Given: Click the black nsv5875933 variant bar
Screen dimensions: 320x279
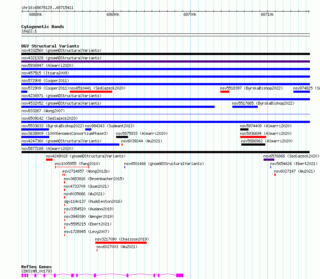Looking at the screenshot, I should pyautogui.click(x=122, y=137).
